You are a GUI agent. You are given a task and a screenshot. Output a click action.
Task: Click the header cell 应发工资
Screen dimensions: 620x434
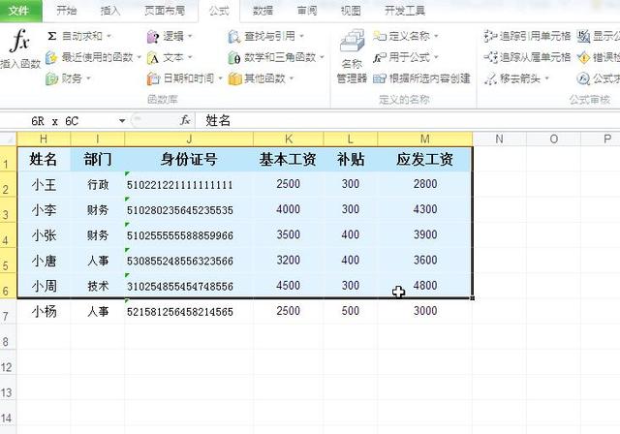425,159
